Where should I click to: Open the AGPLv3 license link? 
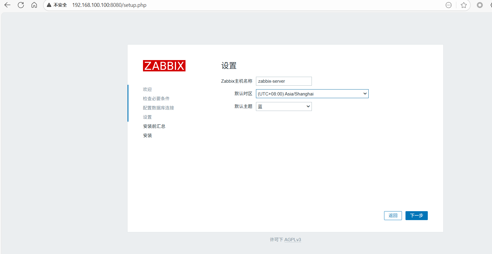[x=293, y=240]
